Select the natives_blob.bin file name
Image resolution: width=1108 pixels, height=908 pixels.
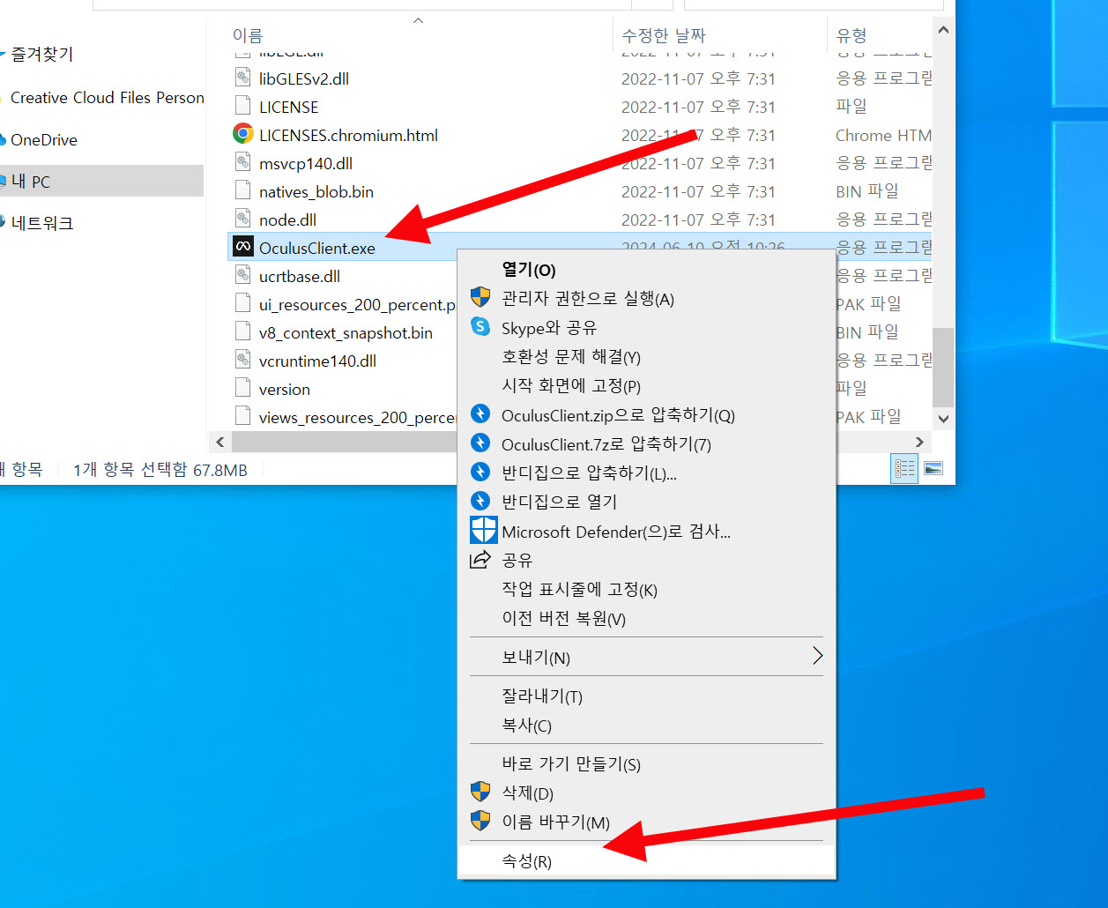(x=316, y=191)
